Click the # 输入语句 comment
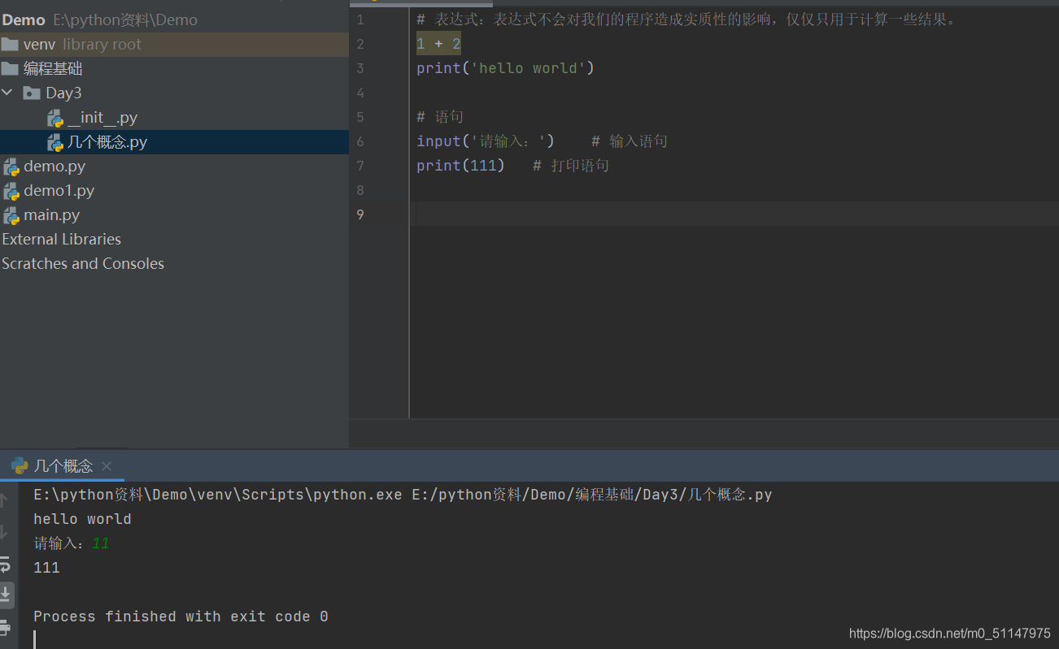The image size is (1059, 649). 630,141
